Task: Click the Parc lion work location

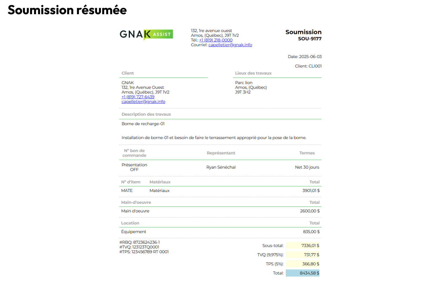Action: coord(244,83)
